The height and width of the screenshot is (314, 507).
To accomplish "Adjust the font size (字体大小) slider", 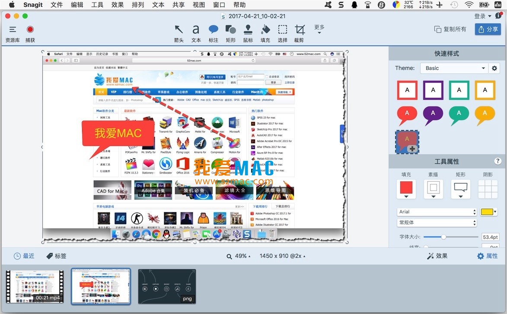I will [443, 237].
